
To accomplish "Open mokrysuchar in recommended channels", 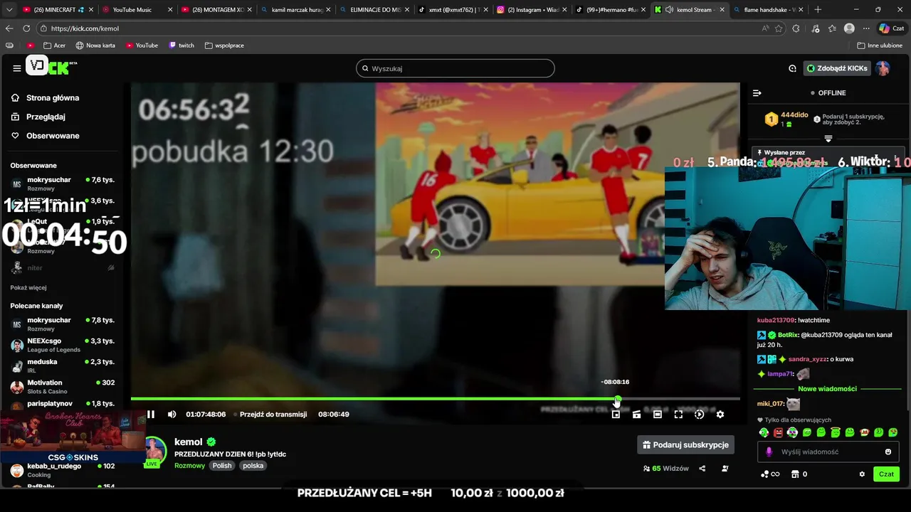I will coord(63,324).
